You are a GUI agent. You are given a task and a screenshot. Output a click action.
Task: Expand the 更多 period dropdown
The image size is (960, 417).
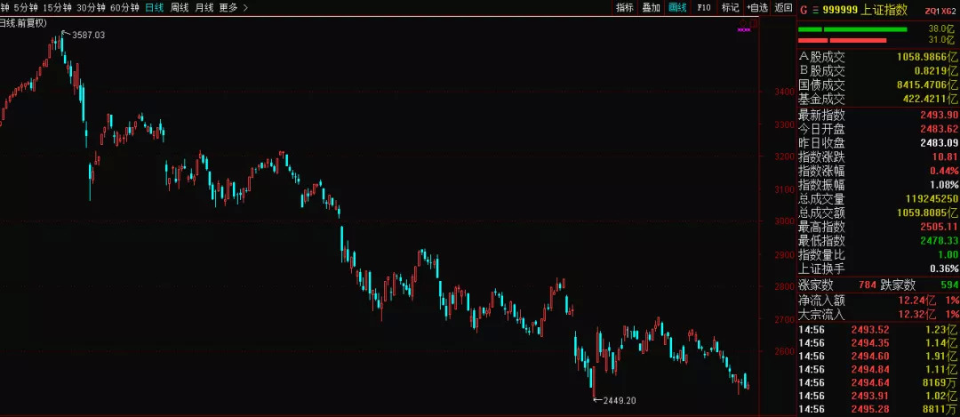click(x=233, y=8)
